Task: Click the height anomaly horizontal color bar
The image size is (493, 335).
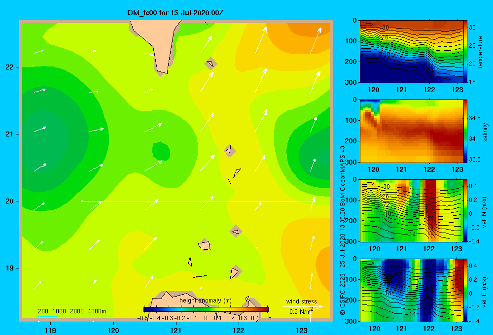Action: [x=206, y=309]
